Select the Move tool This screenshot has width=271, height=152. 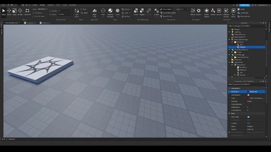coord(9,12)
